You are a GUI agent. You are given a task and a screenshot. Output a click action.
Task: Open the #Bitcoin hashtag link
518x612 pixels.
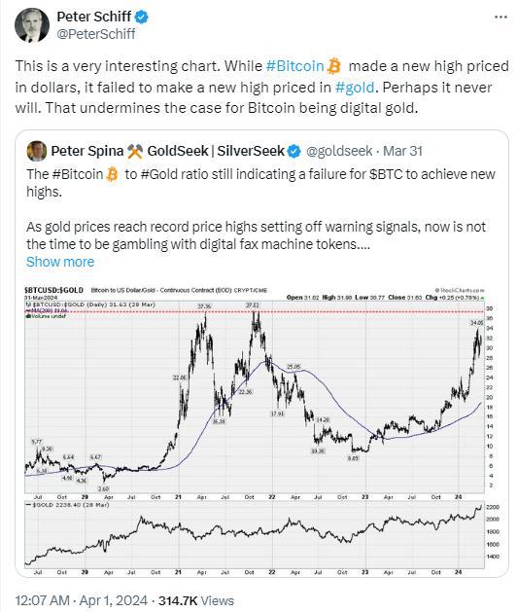pyautogui.click(x=295, y=66)
